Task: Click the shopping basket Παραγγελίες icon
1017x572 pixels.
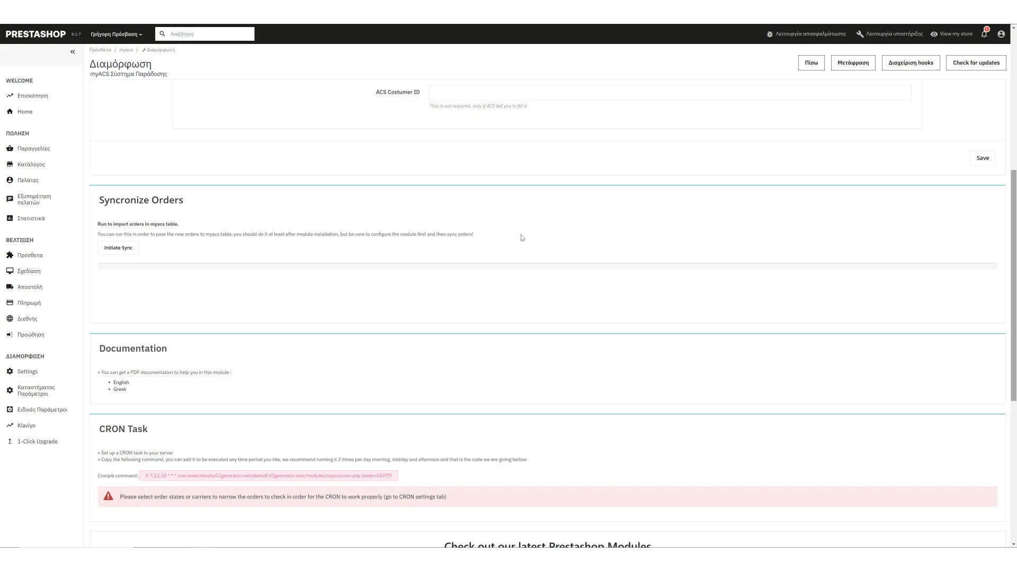Action: (10, 148)
